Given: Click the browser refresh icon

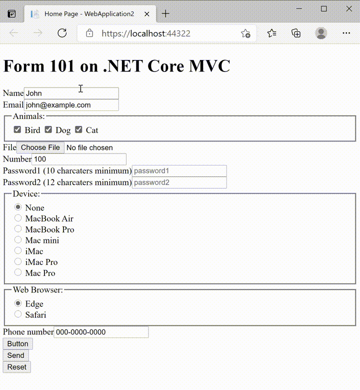Looking at the screenshot, I should 62,33.
